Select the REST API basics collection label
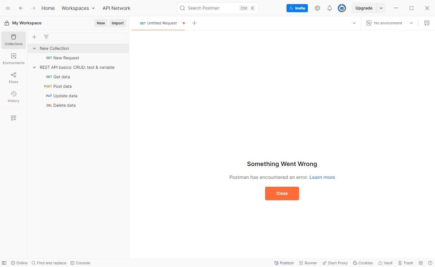The image size is (435, 267). tap(77, 67)
